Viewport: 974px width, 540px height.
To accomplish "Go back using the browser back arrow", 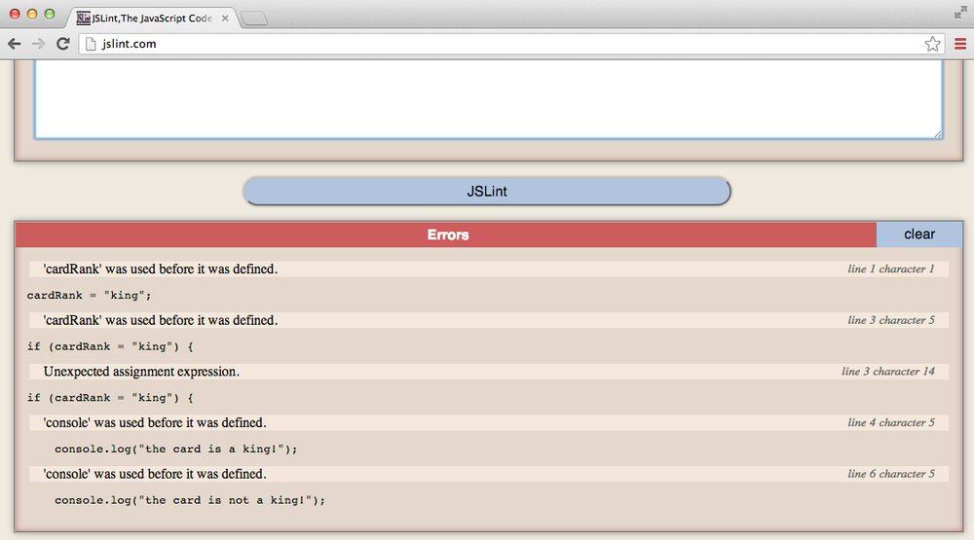I will pos(15,44).
